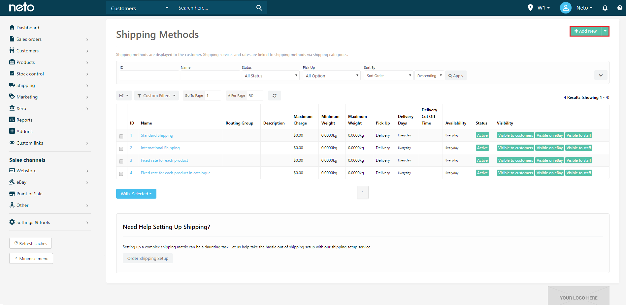The width and height of the screenshot is (626, 305).
Task: Tick checkbox for the catalogue fixed rate row
Action: pos(121,174)
